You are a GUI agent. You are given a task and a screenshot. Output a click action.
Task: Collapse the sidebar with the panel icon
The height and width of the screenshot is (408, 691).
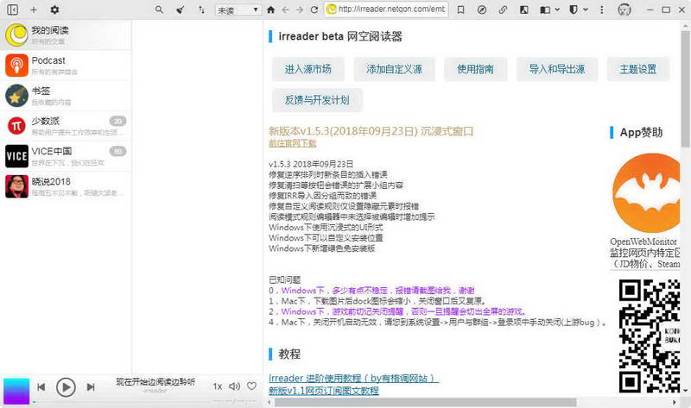tap(13, 9)
